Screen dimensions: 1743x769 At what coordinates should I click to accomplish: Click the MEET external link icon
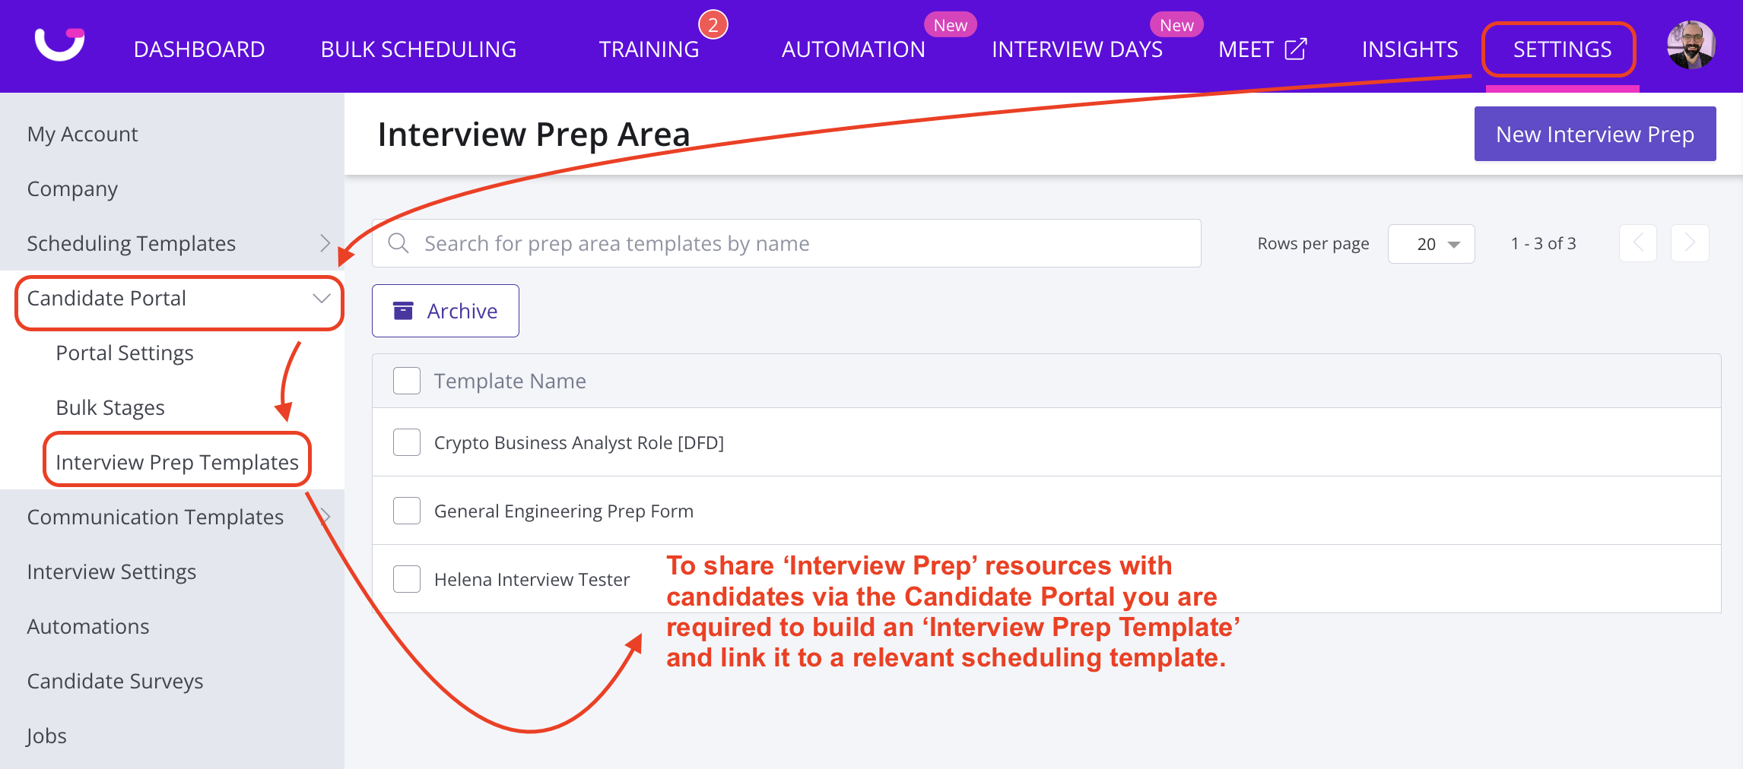pos(1296,49)
